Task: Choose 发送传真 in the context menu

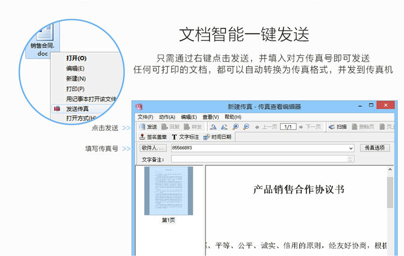Action: click(x=77, y=109)
